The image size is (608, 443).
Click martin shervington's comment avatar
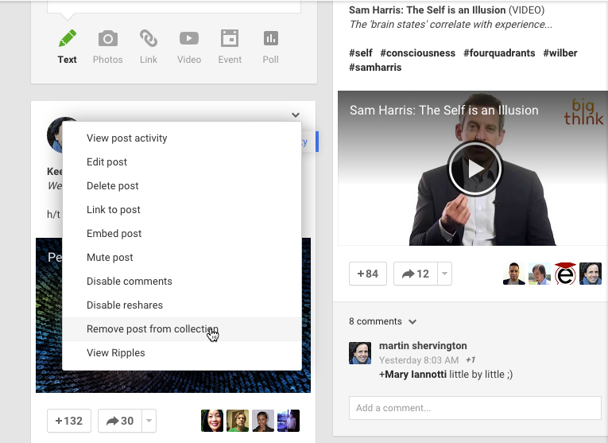click(360, 353)
